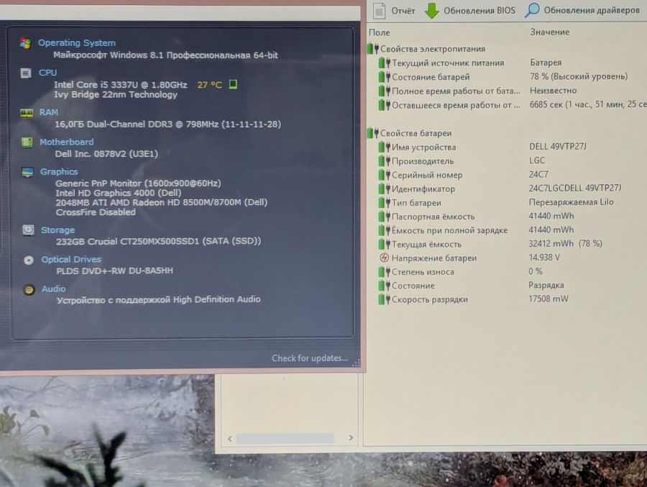
Task: Select the Dell Inc. 0878V2 (U3E1) line
Action: (106, 154)
